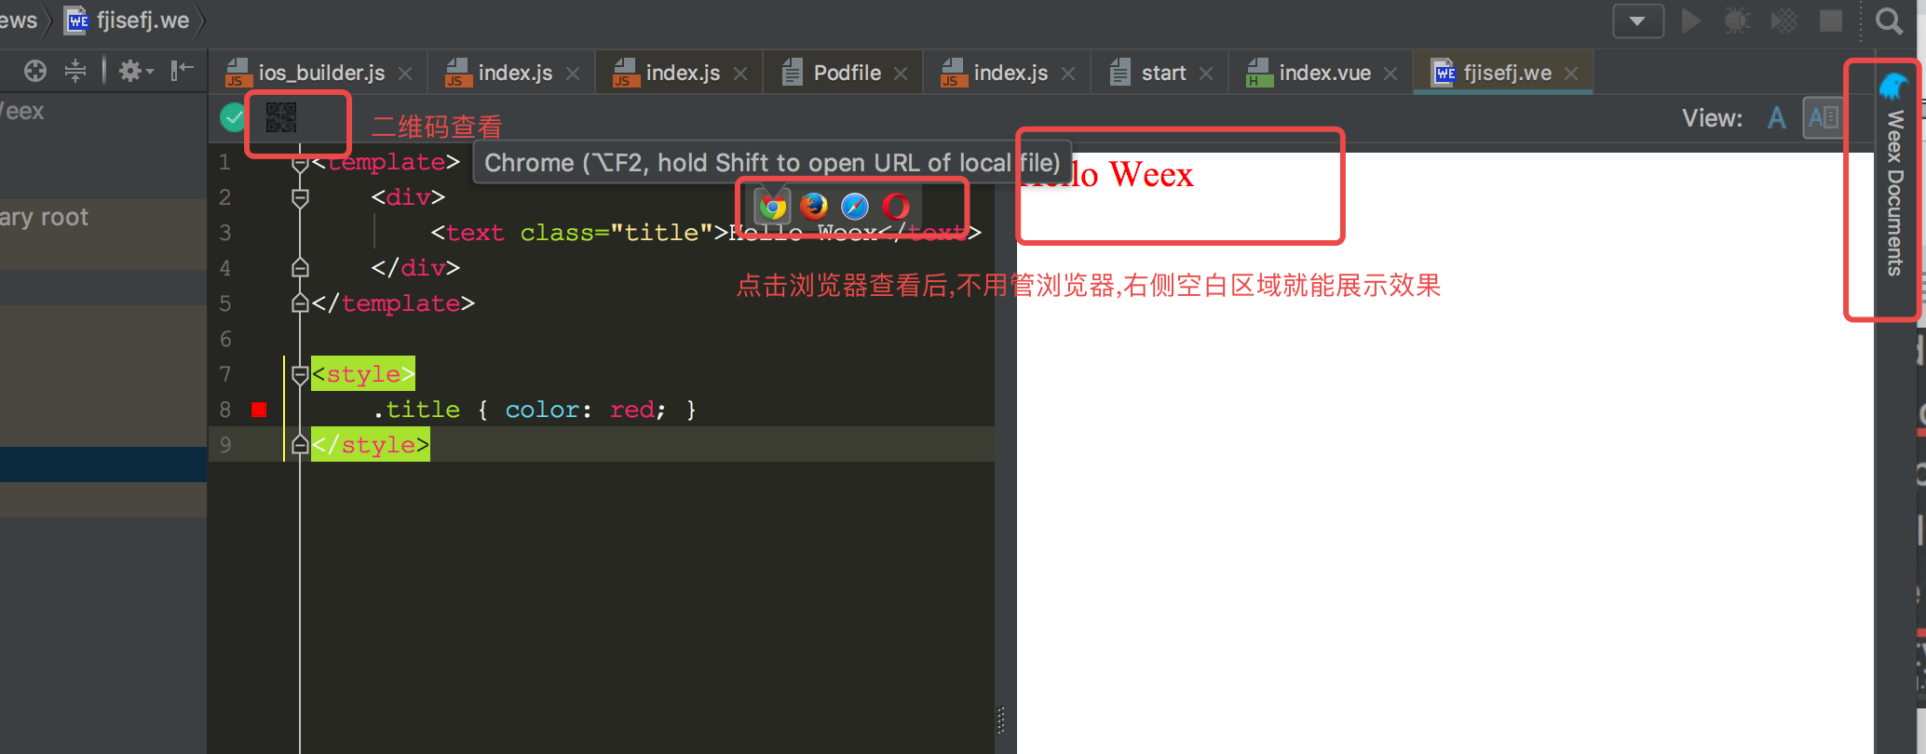Close the start tab
1926x754 pixels.
1206,74
